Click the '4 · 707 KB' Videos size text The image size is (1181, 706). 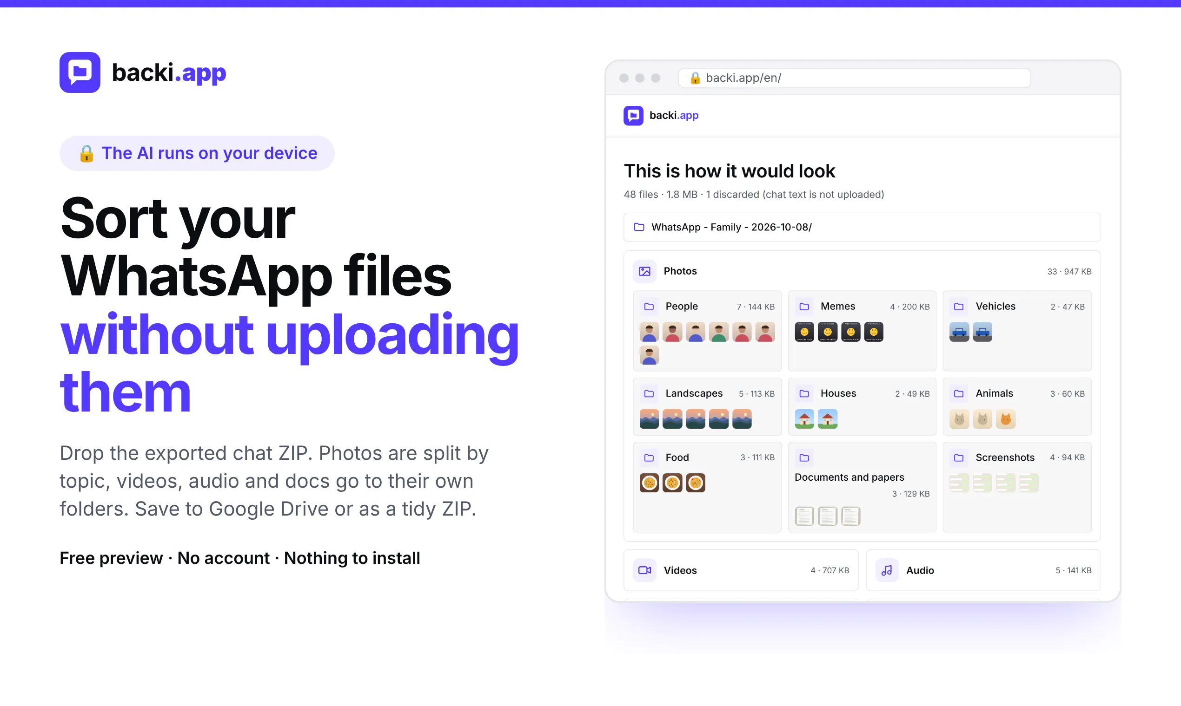829,570
